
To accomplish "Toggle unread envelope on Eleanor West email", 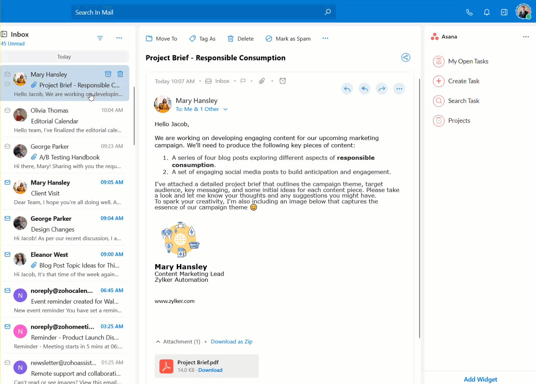I will pyautogui.click(x=7, y=254).
